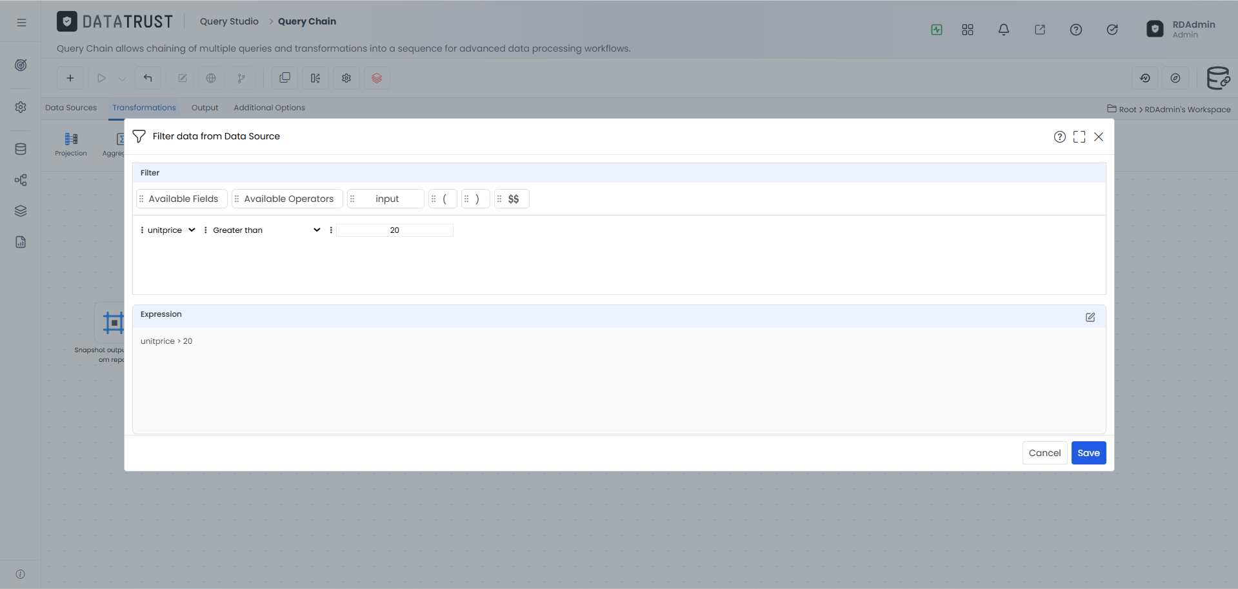This screenshot has width=1238, height=589.
Task: Run the query chain with play icon
Action: pyautogui.click(x=101, y=78)
